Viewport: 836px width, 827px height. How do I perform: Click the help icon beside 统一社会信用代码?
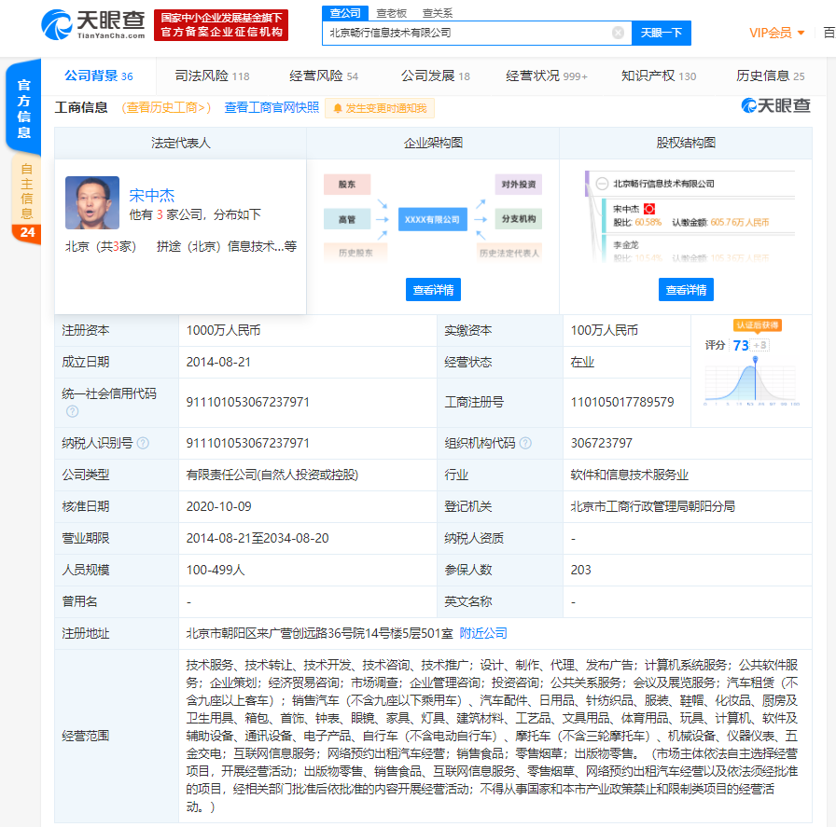(x=72, y=411)
